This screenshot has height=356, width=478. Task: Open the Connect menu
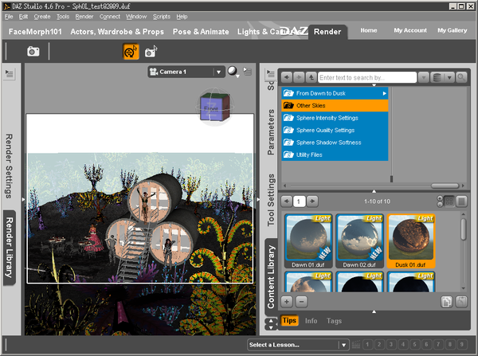pos(110,17)
